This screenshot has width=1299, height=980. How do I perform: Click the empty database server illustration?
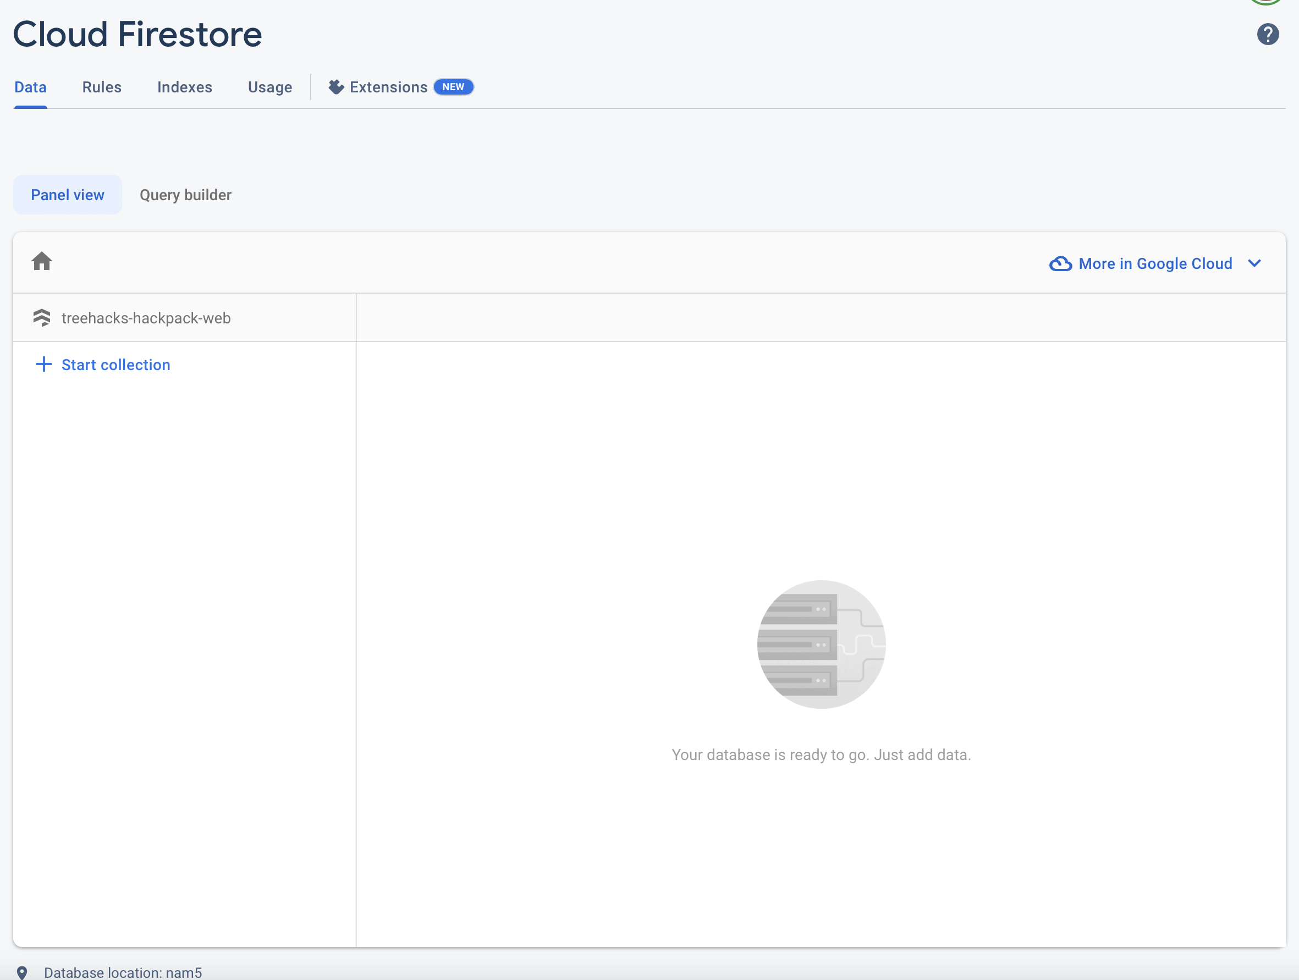821,644
